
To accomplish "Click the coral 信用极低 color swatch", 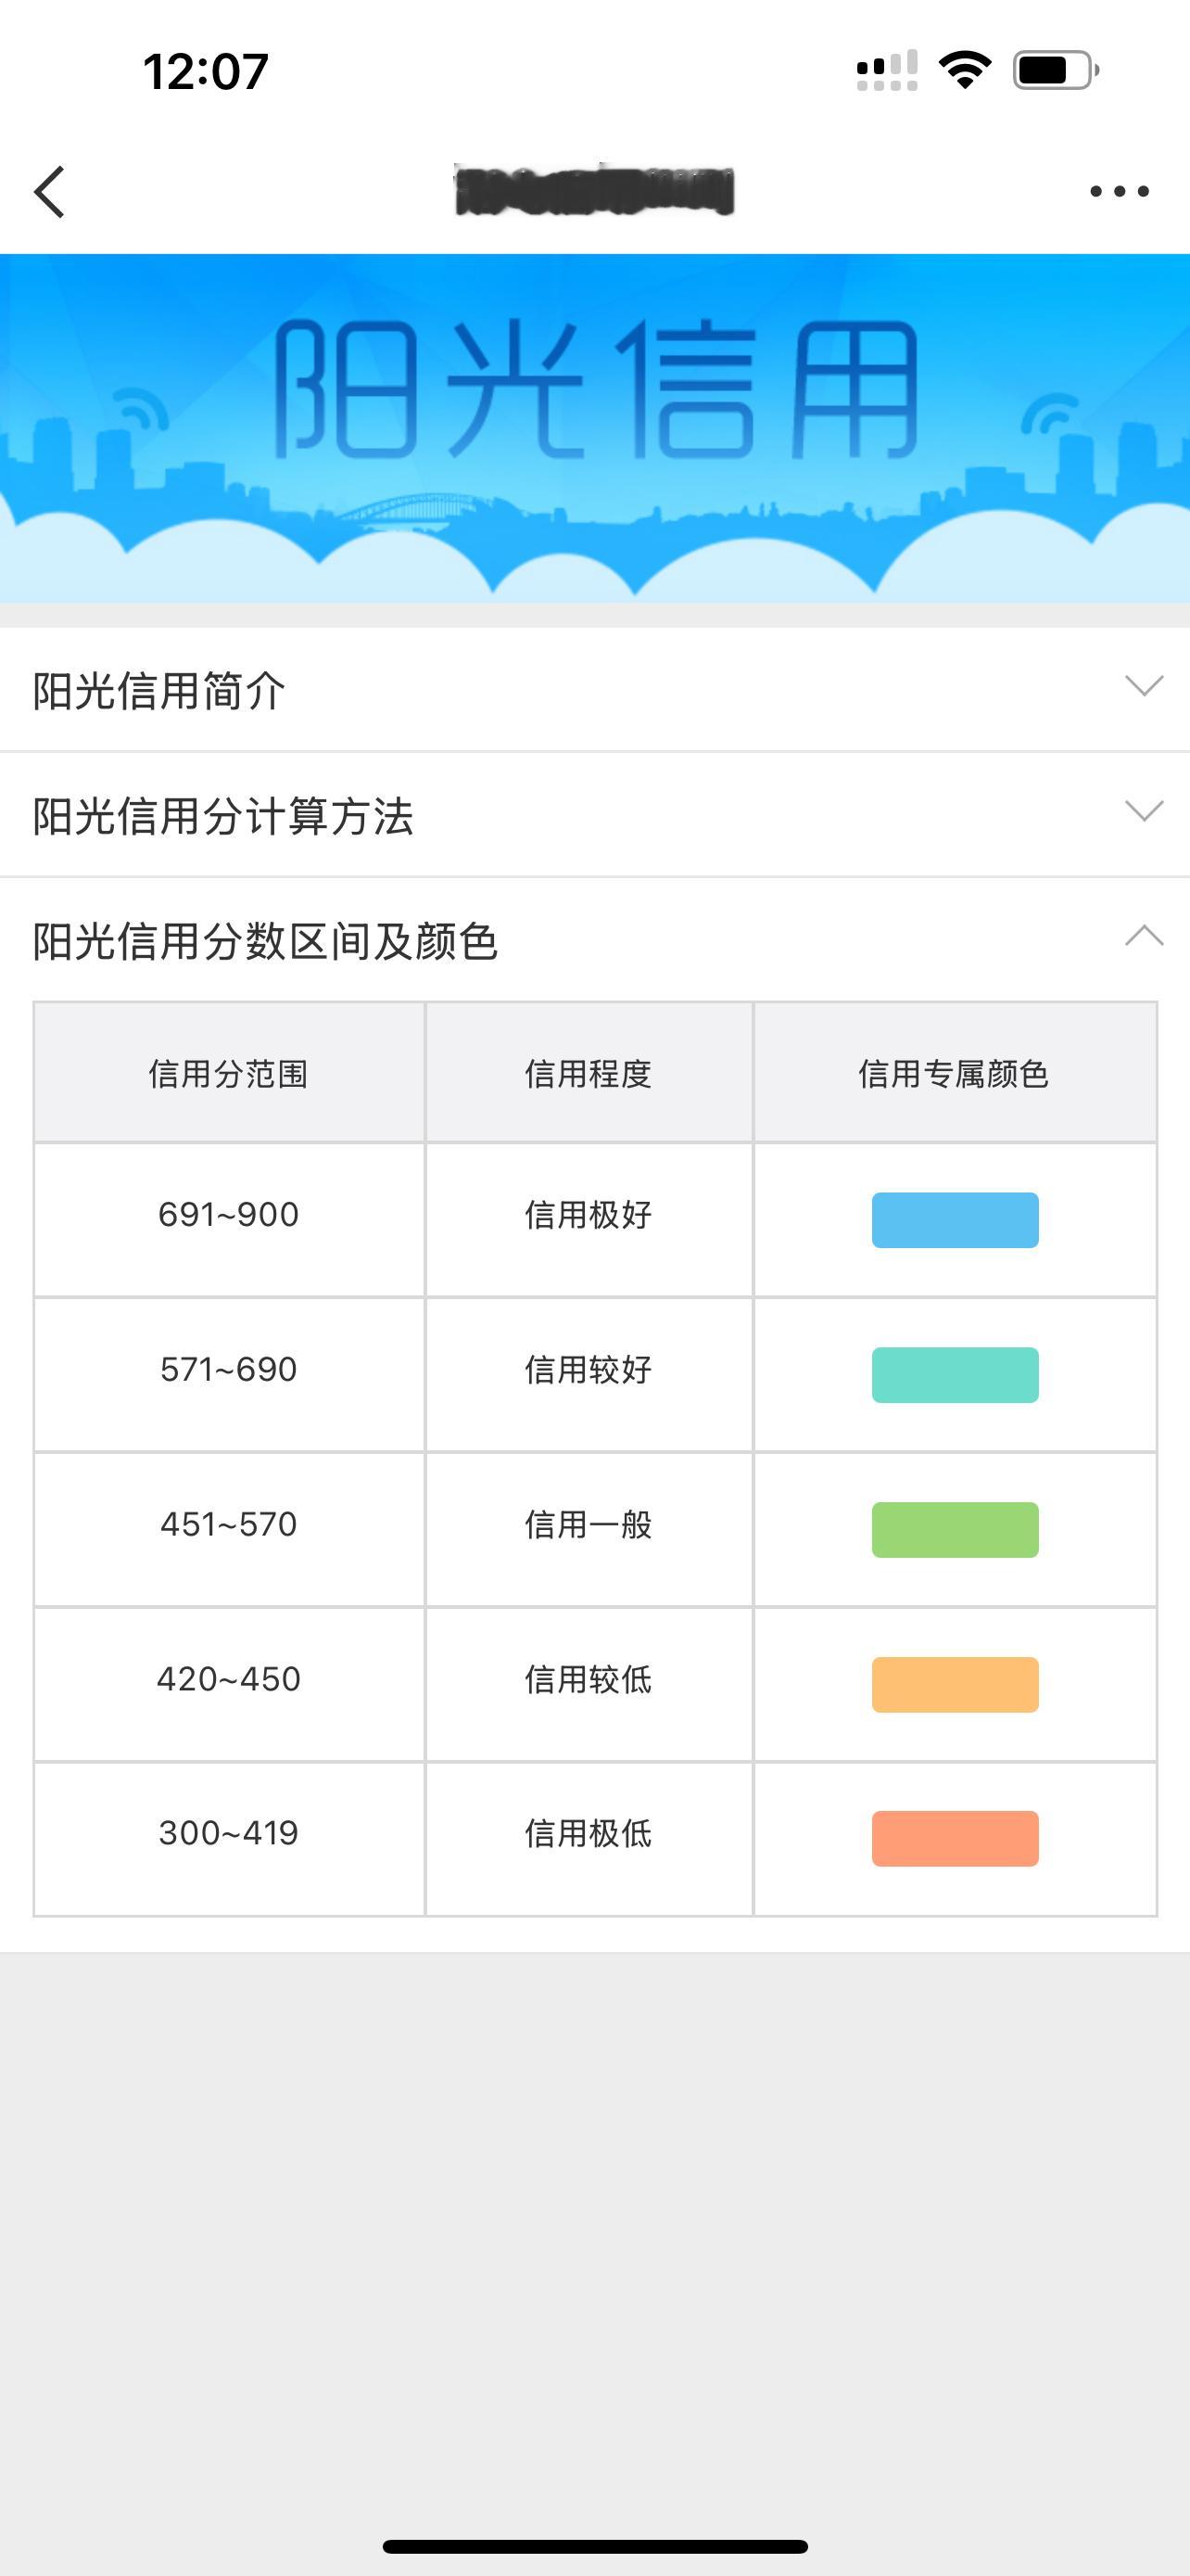I will coord(955,1839).
